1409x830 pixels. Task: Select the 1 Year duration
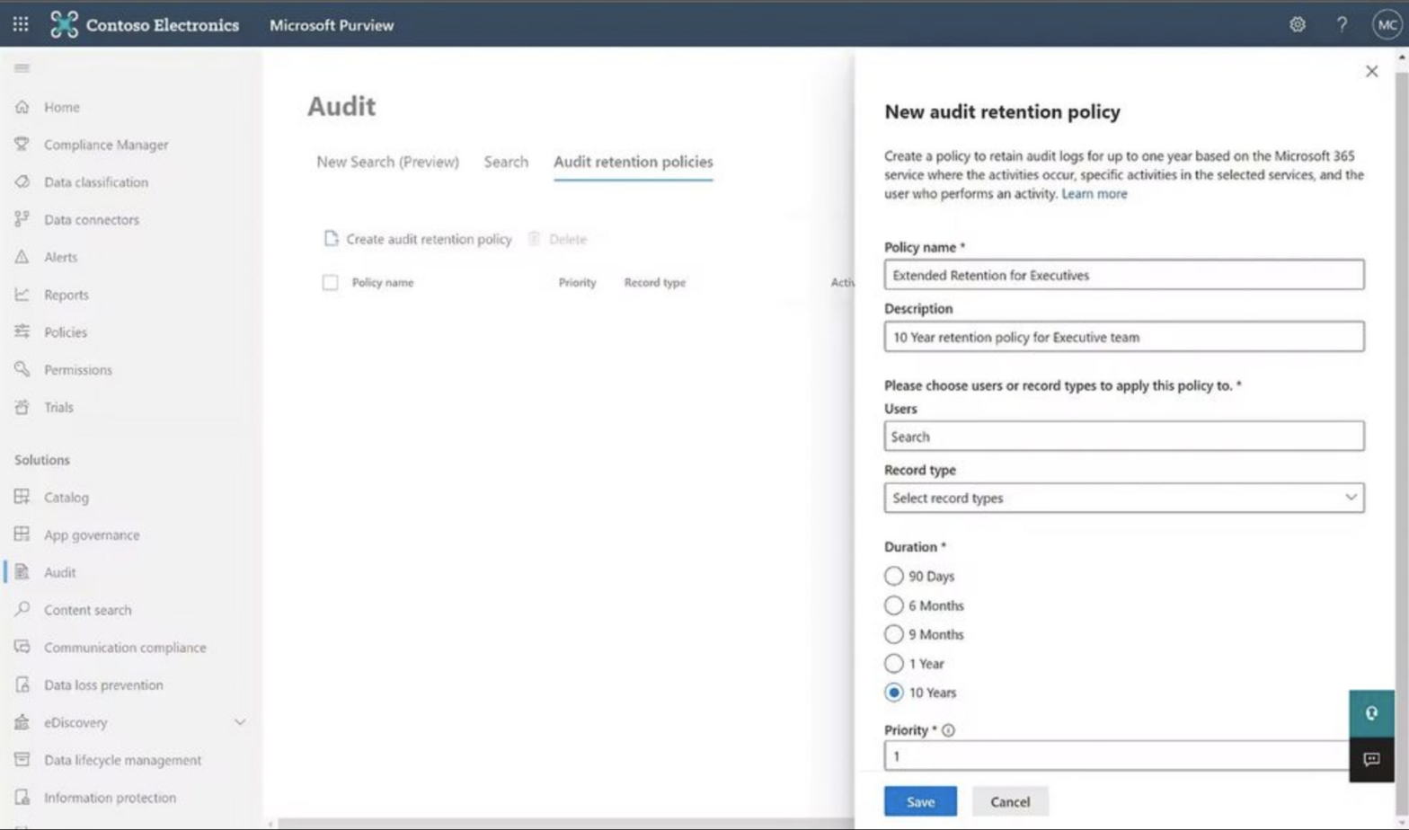[x=893, y=664]
